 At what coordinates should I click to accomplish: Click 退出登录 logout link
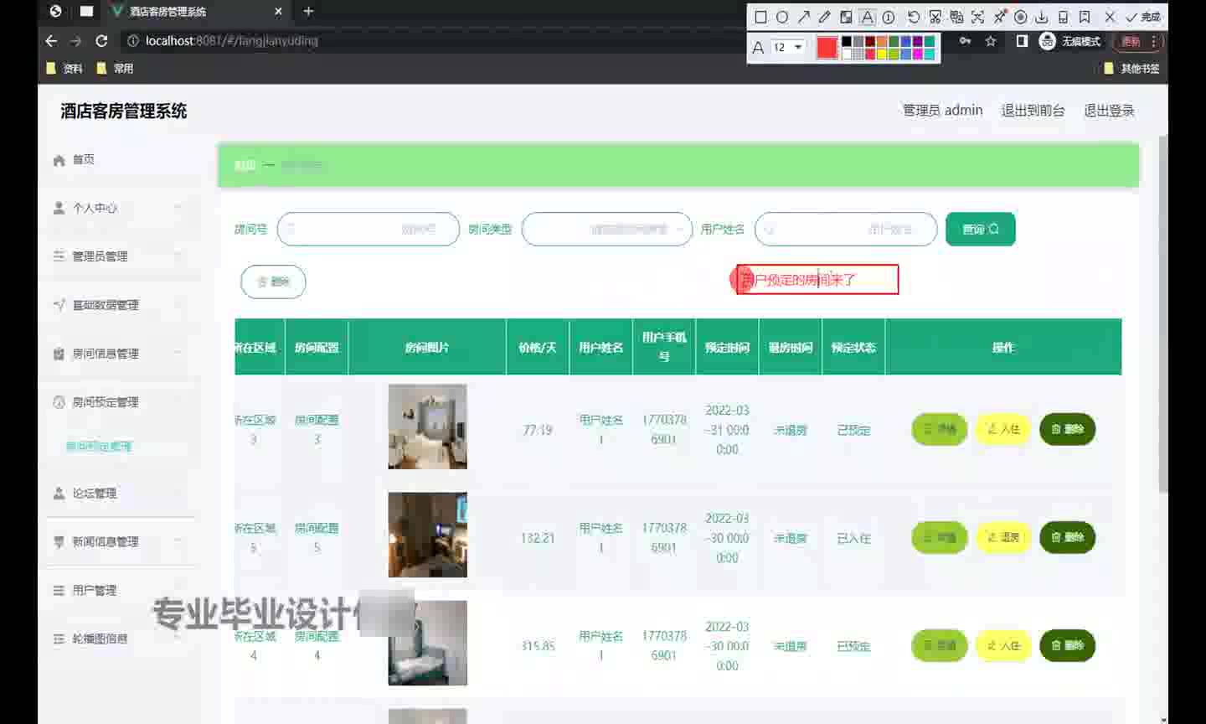point(1109,111)
